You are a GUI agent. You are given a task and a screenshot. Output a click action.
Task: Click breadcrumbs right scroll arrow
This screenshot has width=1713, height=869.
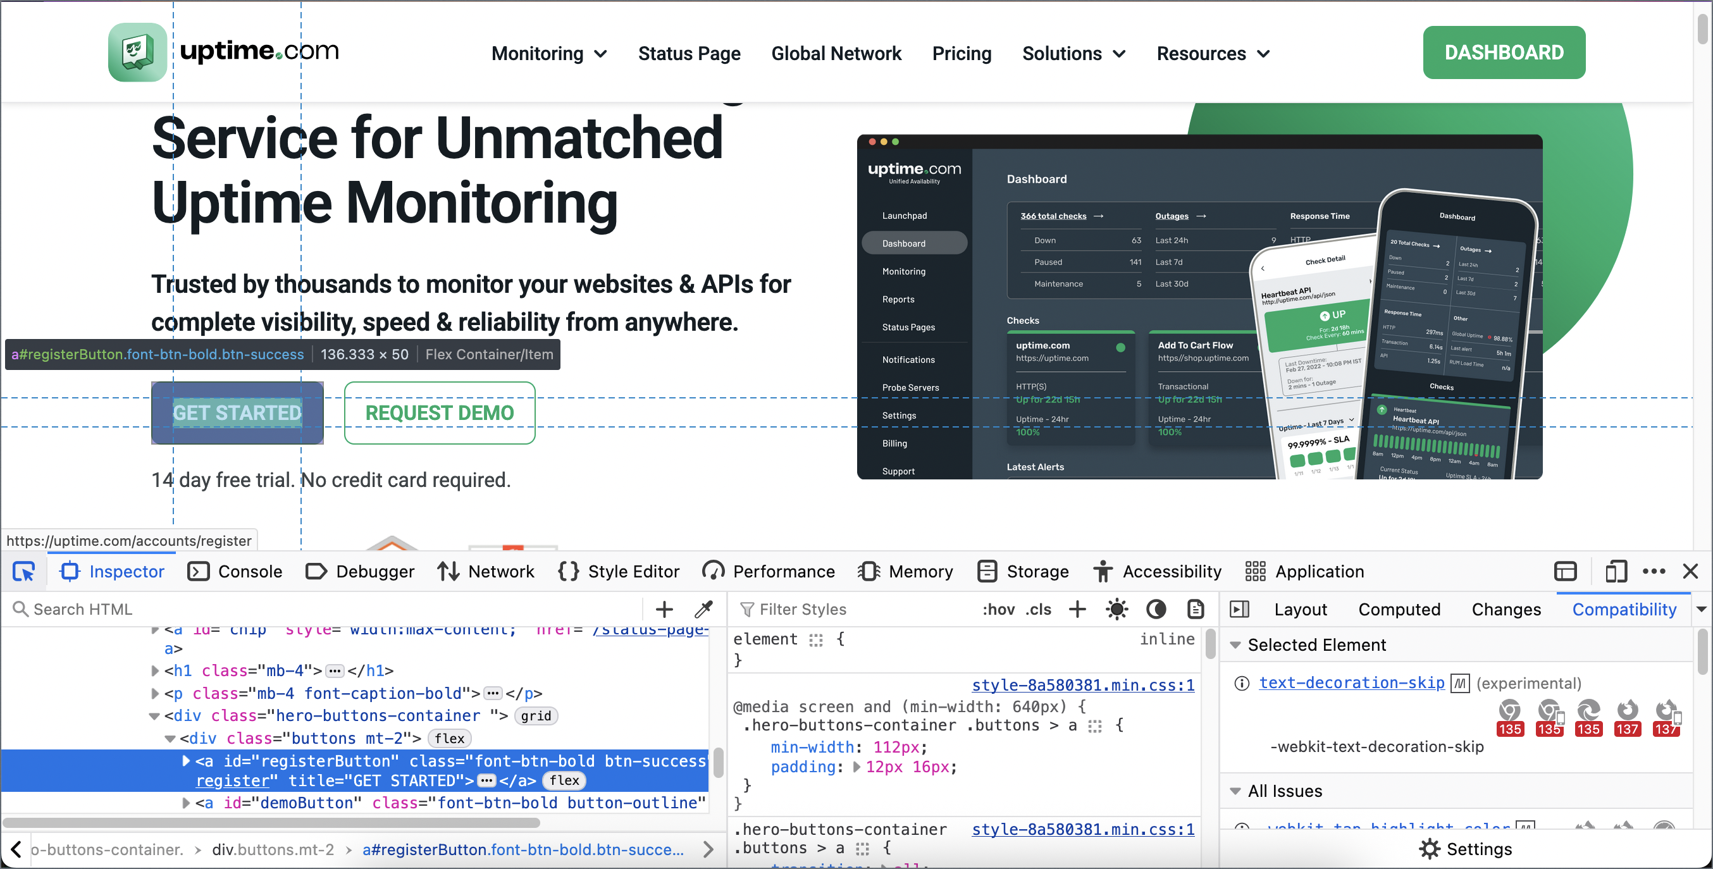[x=708, y=850]
